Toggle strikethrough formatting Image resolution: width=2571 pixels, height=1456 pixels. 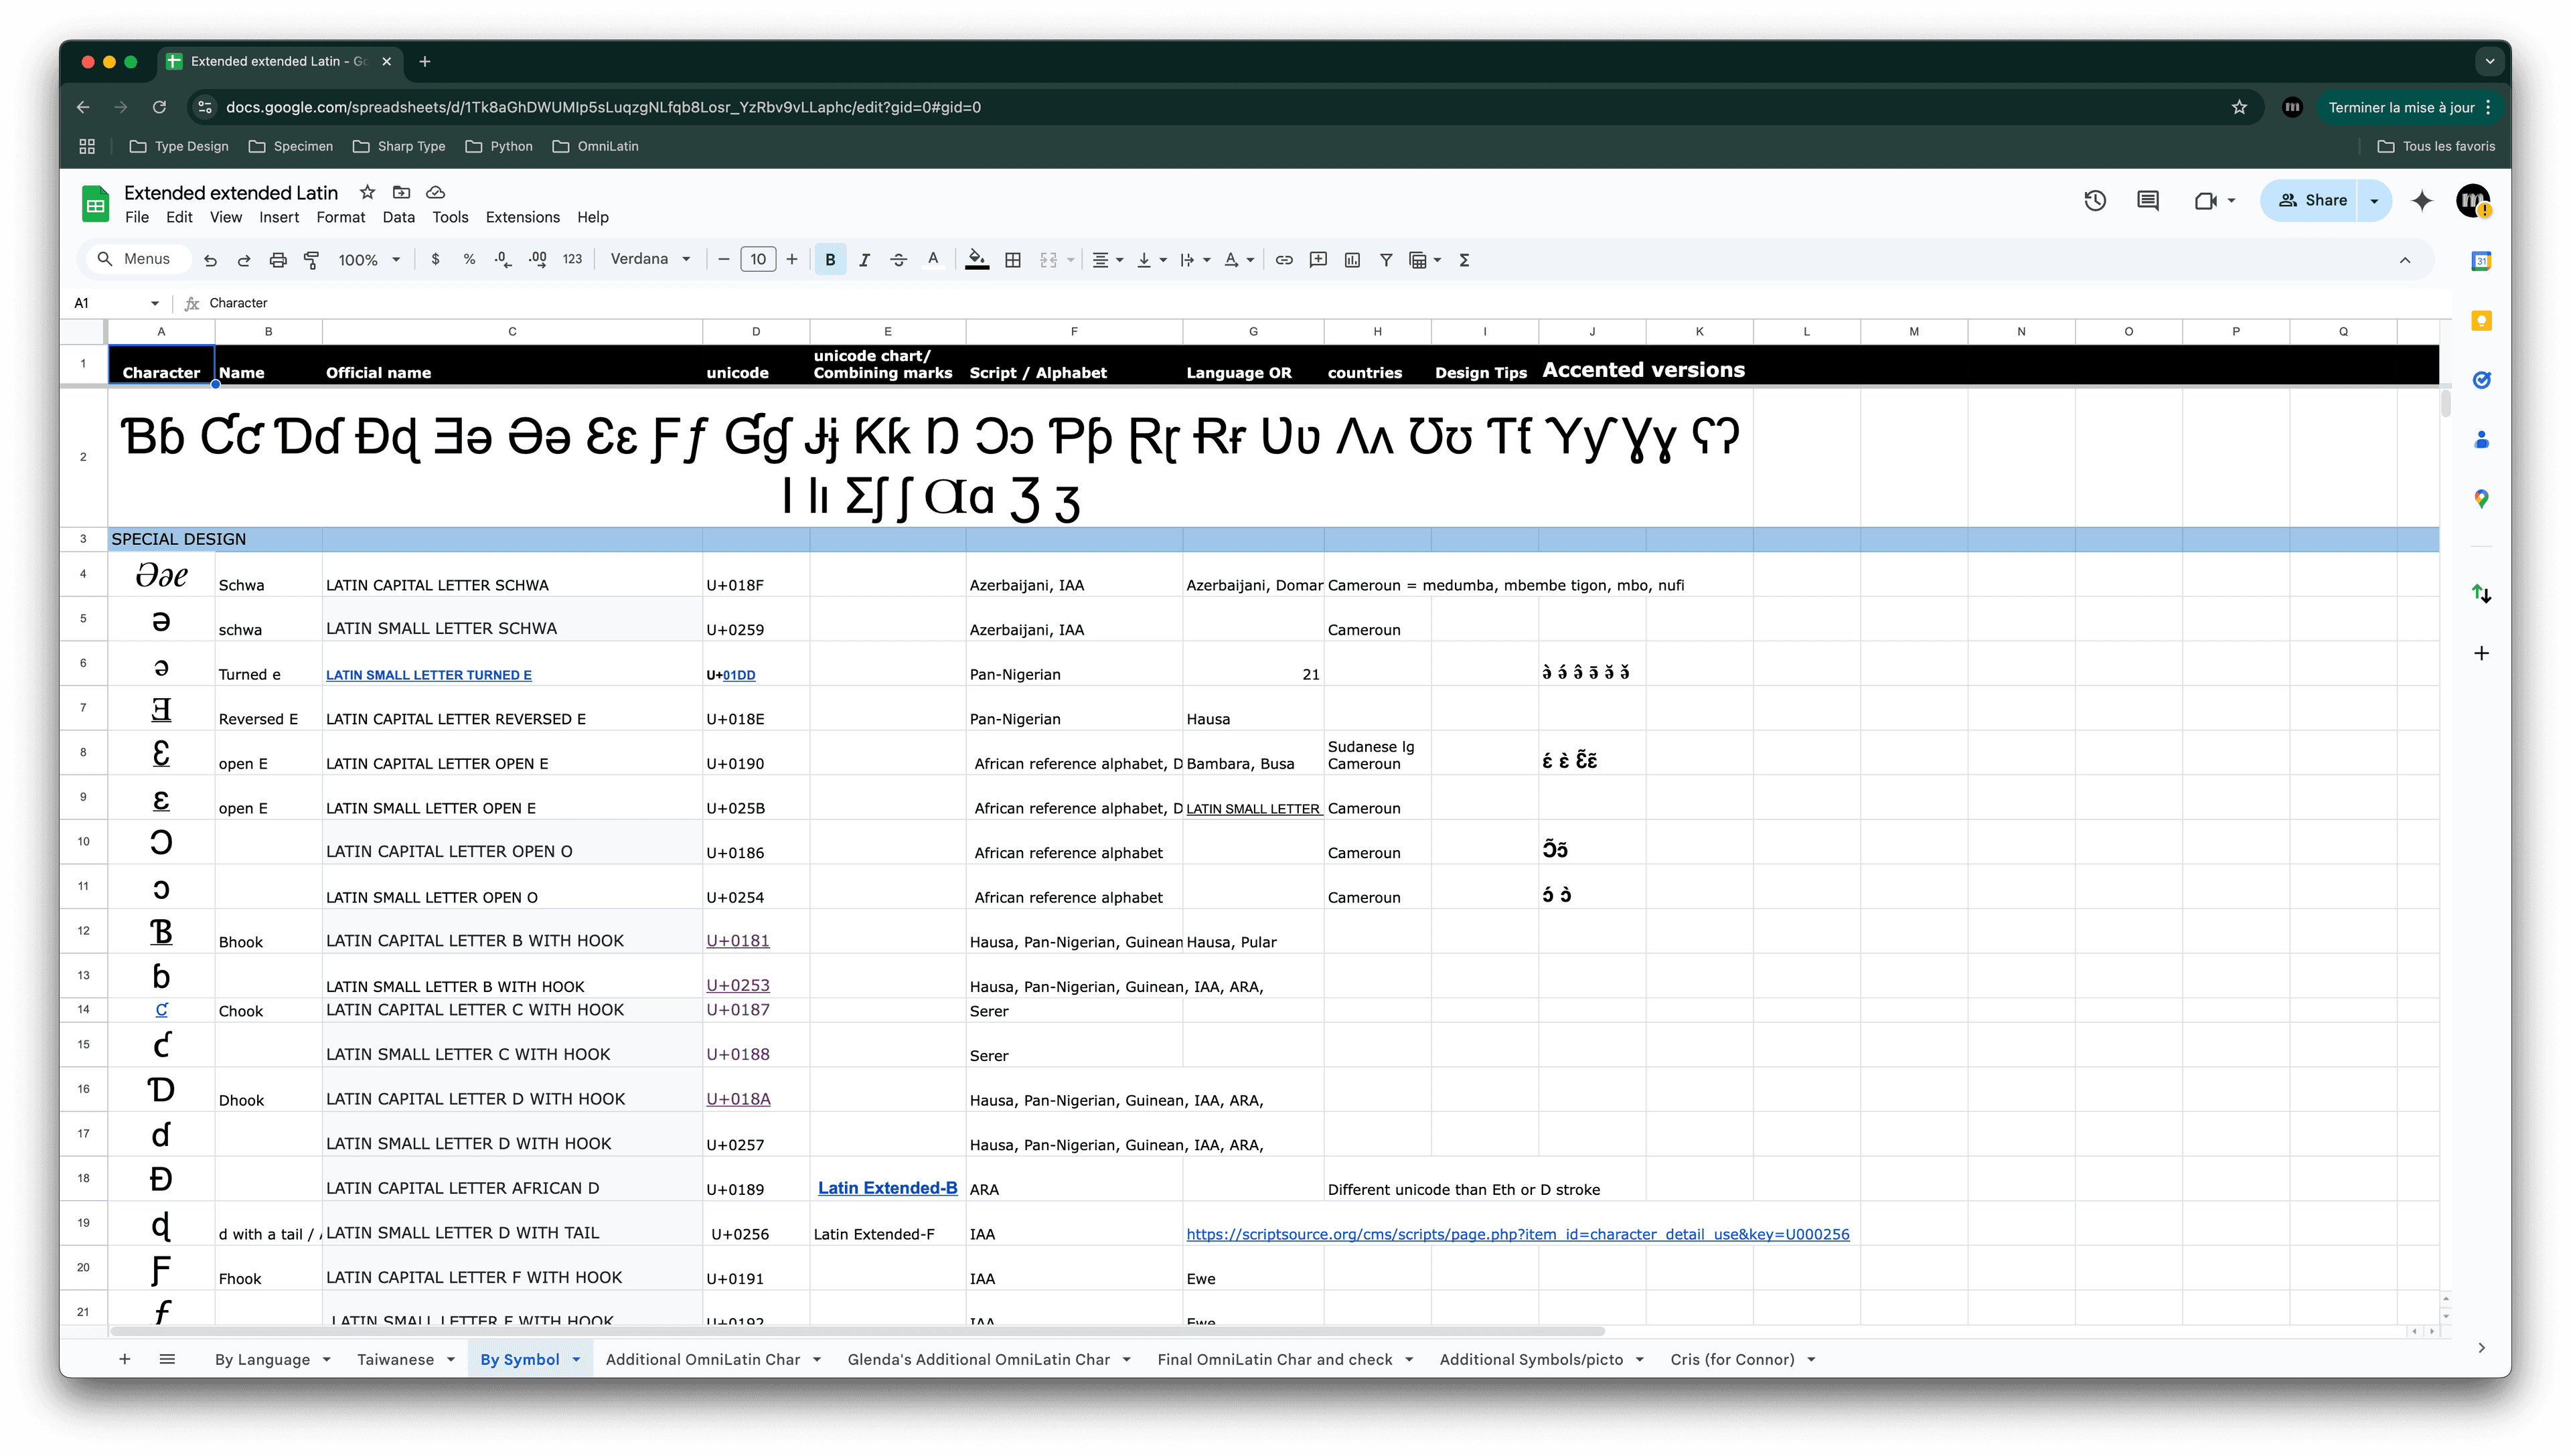tap(898, 260)
